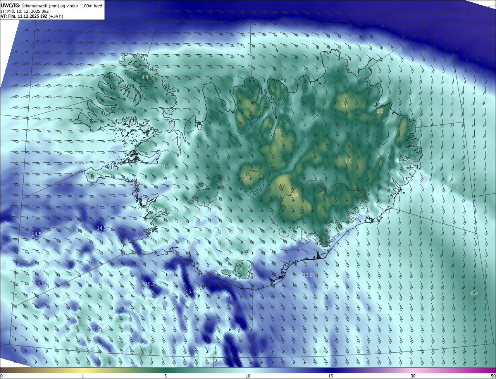Screen dimensions: 496x379
Task: Click the 30 tick on color scale
Action: [413, 376]
